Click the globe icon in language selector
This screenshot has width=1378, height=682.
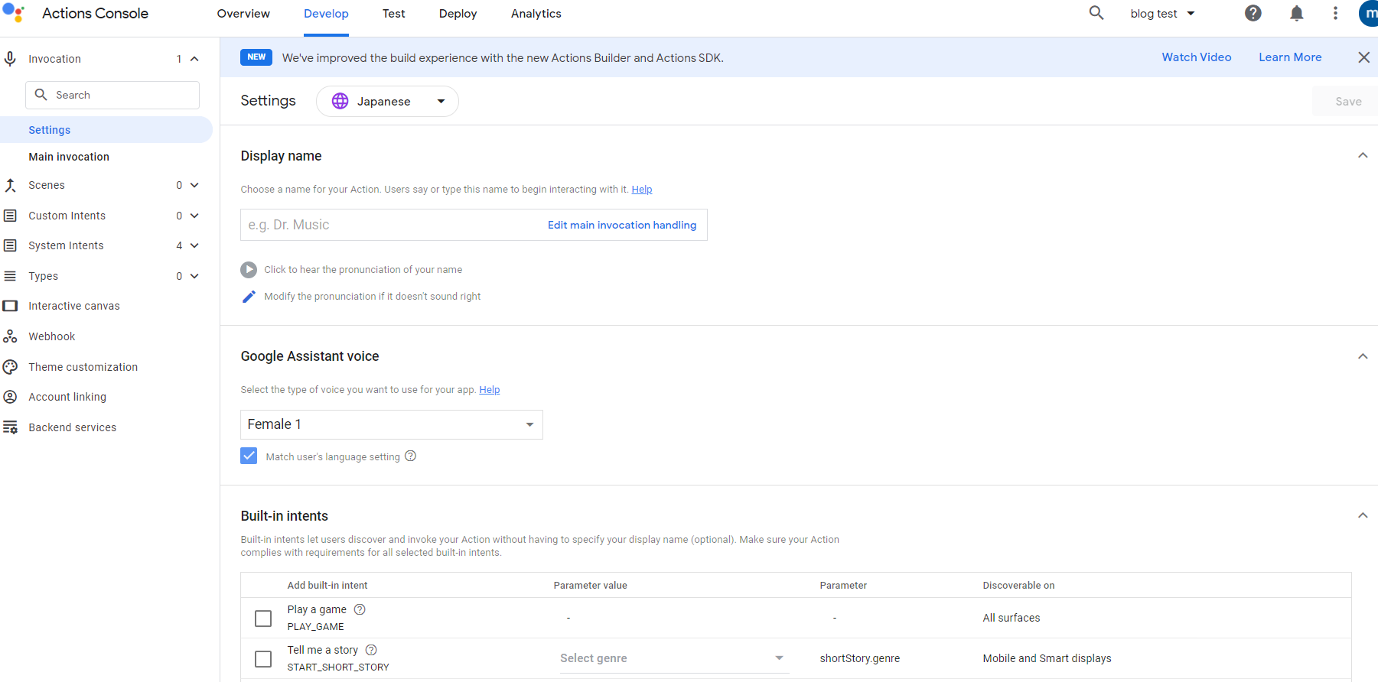pos(340,101)
